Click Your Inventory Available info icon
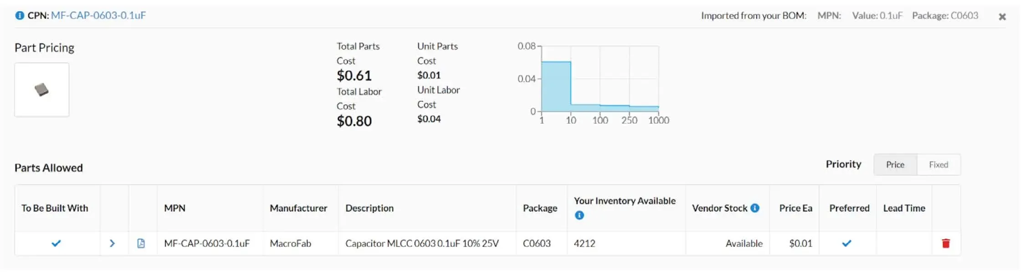This screenshot has width=1025, height=273. pos(579,215)
